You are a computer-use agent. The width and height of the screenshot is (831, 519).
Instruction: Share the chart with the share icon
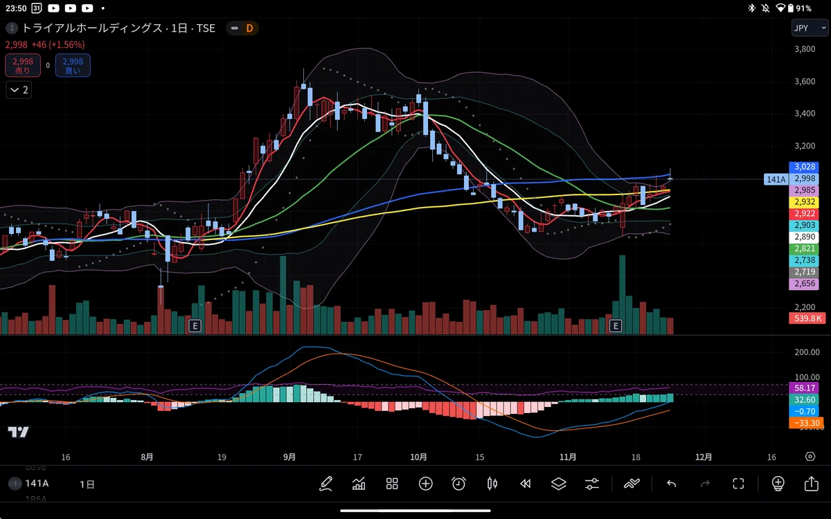tap(811, 484)
